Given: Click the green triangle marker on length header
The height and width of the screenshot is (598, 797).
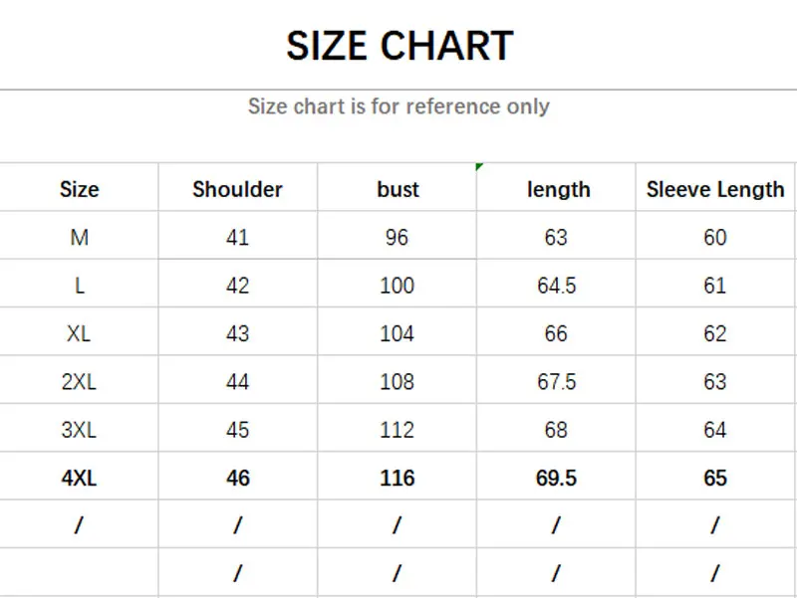Looking at the screenshot, I should pyautogui.click(x=480, y=166).
